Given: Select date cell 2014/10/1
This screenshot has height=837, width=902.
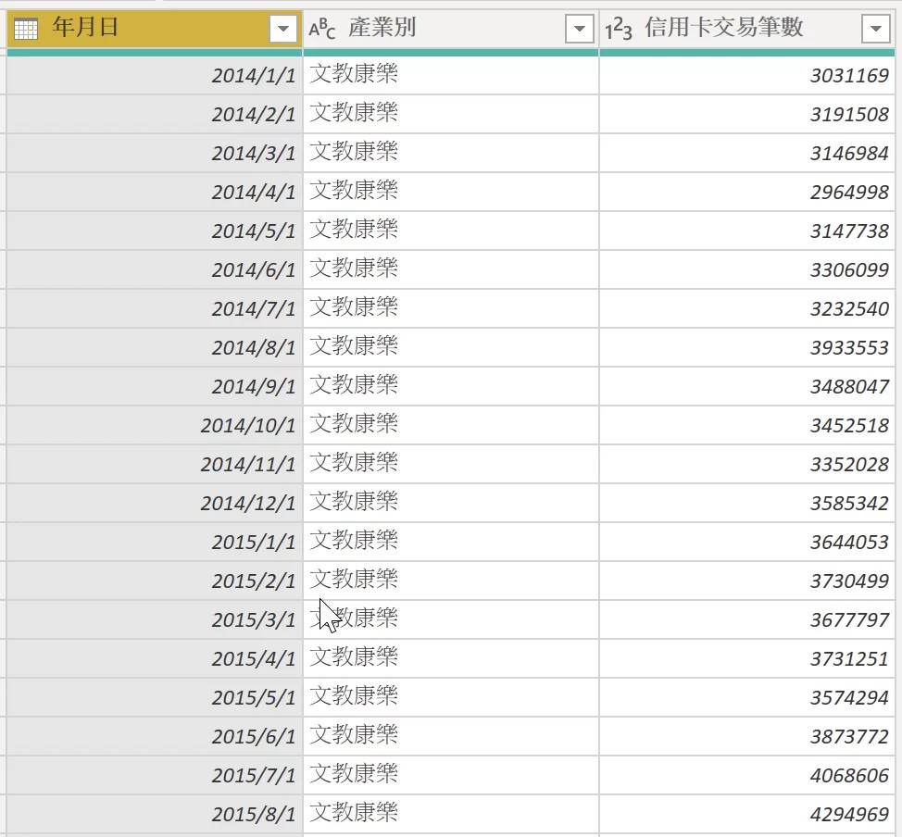Looking at the screenshot, I should [x=155, y=425].
